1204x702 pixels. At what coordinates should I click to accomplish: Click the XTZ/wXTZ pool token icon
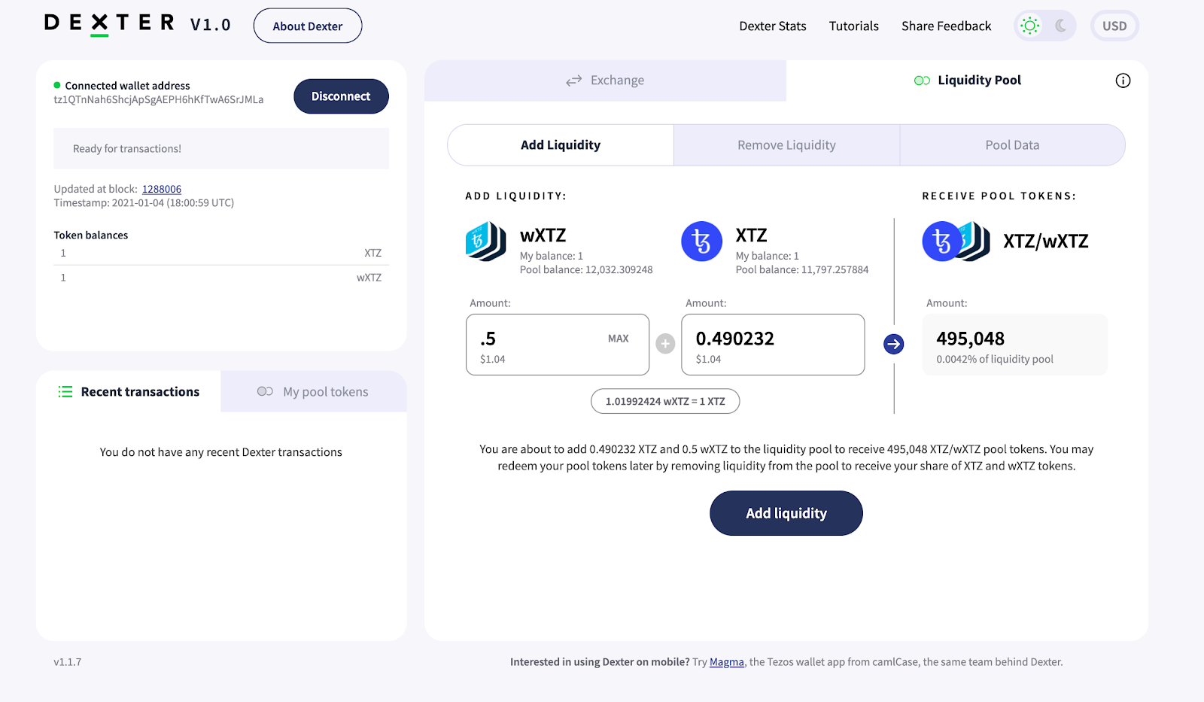956,242
